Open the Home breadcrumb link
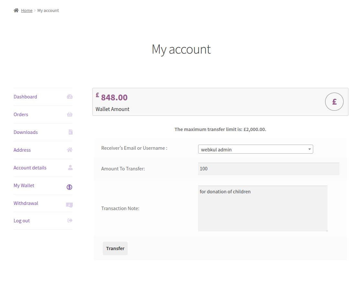The height and width of the screenshot is (284, 362). click(27, 10)
